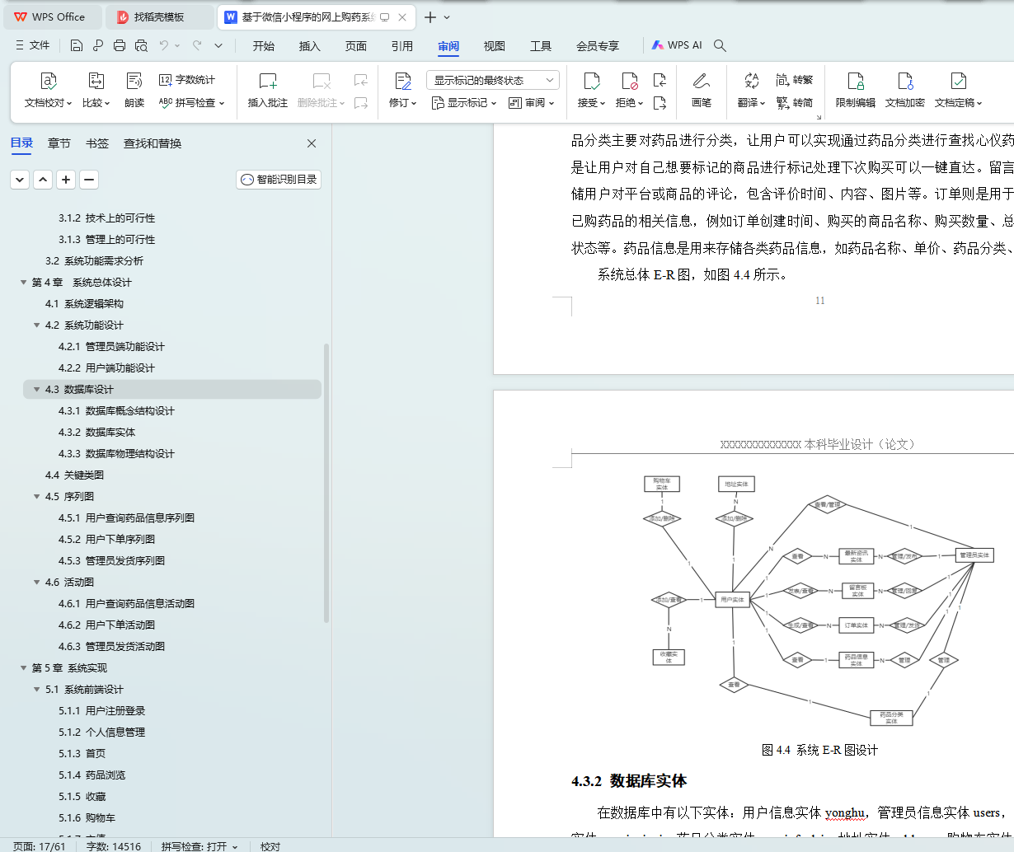Open the 文件 file menu
Image resolution: width=1014 pixels, height=852 pixels.
pyautogui.click(x=33, y=45)
